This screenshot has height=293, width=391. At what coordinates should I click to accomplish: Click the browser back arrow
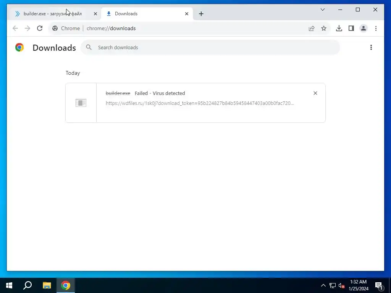15,28
